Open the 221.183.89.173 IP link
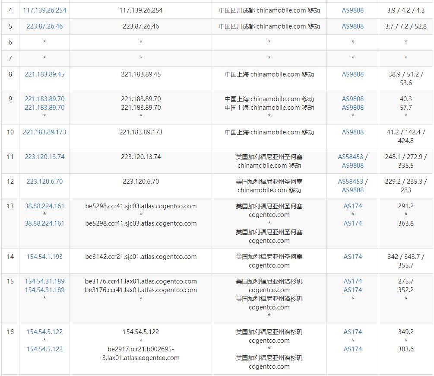The image size is (434, 376). click(44, 132)
